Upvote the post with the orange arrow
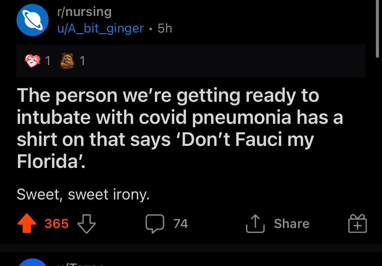 coord(26,224)
